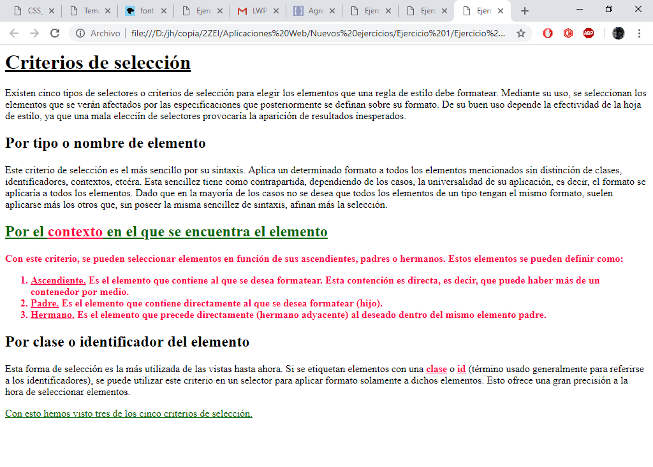Restore down the browser window
The image size is (653, 467).
(x=609, y=9)
